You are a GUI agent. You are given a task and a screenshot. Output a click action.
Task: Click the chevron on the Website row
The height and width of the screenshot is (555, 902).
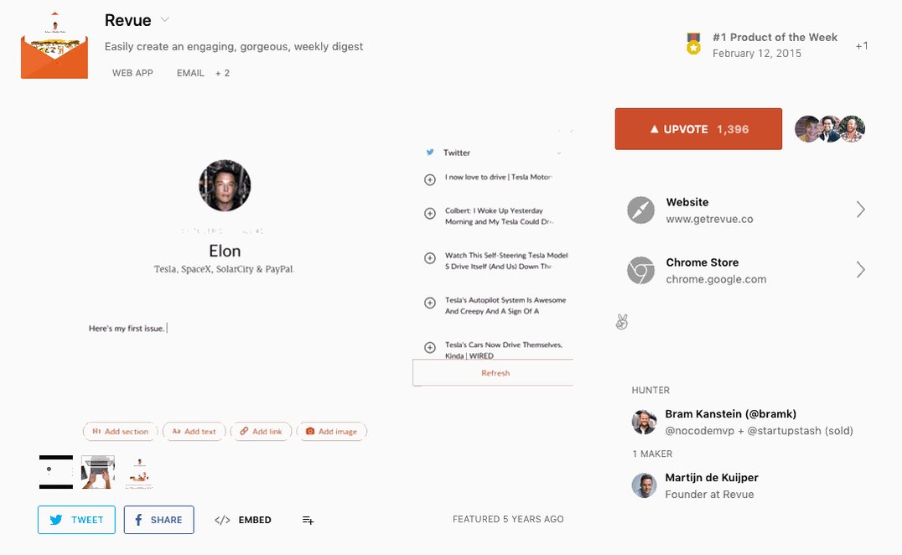tap(861, 210)
